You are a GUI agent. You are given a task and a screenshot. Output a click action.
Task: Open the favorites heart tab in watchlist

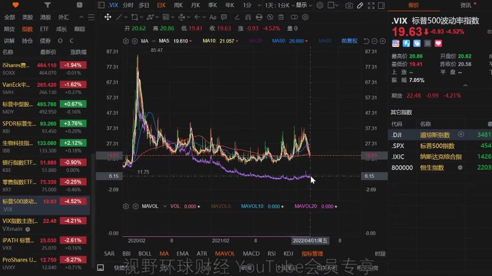15,5
